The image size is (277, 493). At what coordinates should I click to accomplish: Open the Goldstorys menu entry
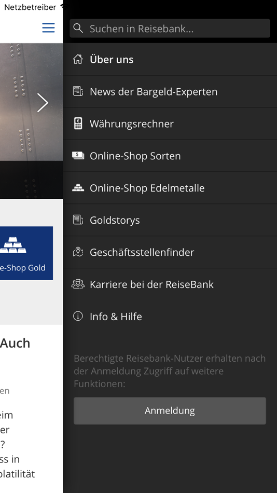click(x=170, y=220)
